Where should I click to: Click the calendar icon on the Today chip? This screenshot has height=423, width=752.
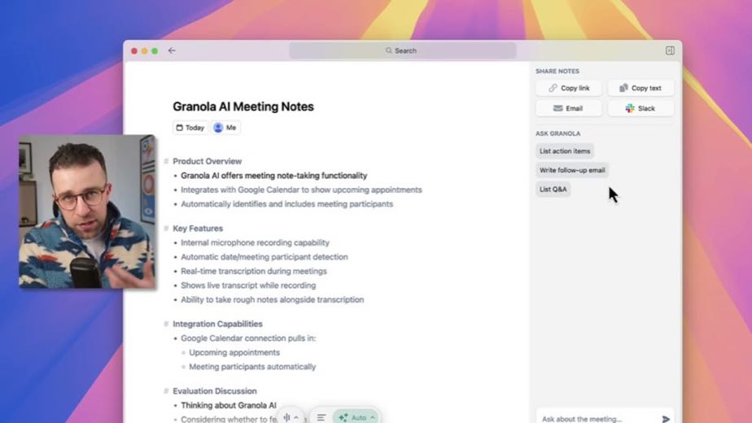pyautogui.click(x=179, y=128)
